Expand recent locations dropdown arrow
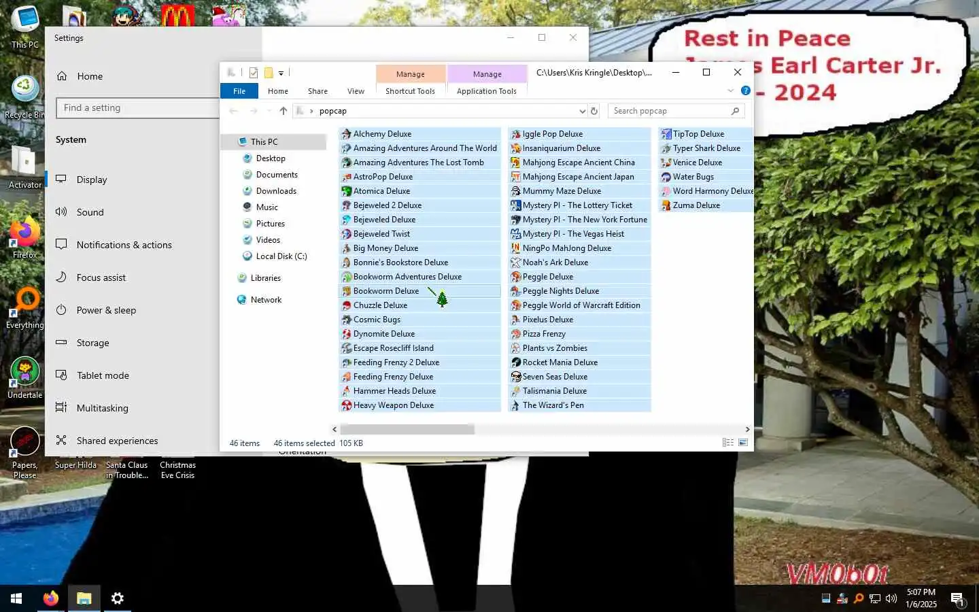Image resolution: width=979 pixels, height=612 pixels. pos(269,111)
